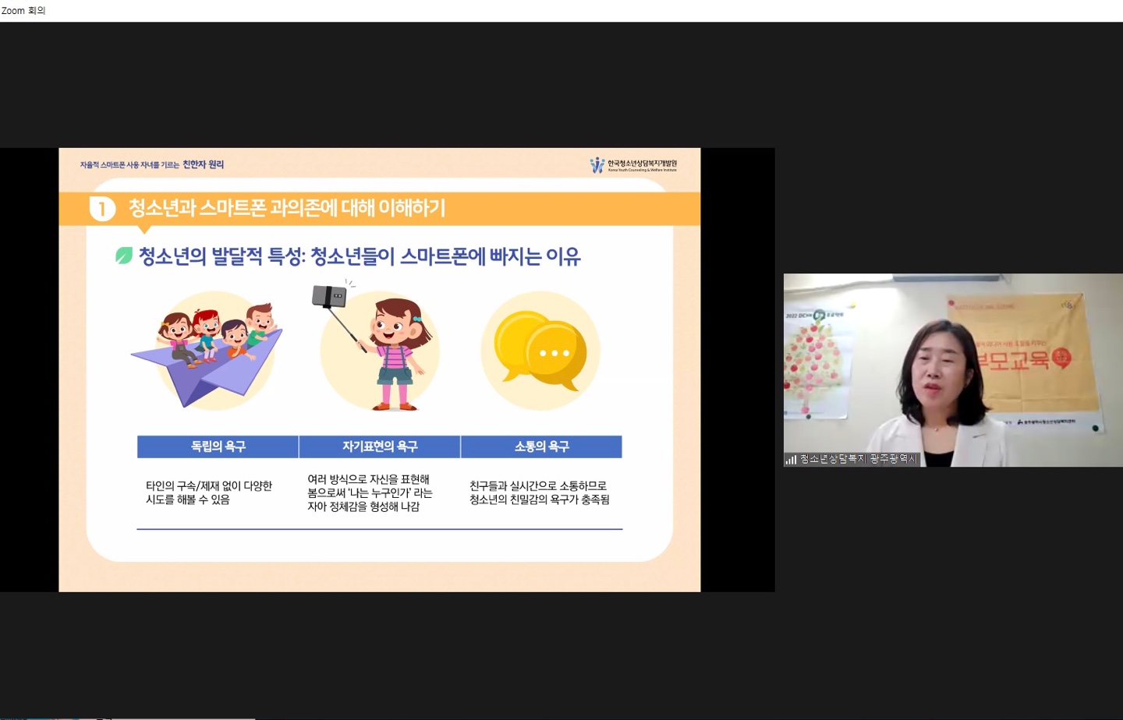Click the participant name label 청소년상담복지 광주광역시

point(858,459)
